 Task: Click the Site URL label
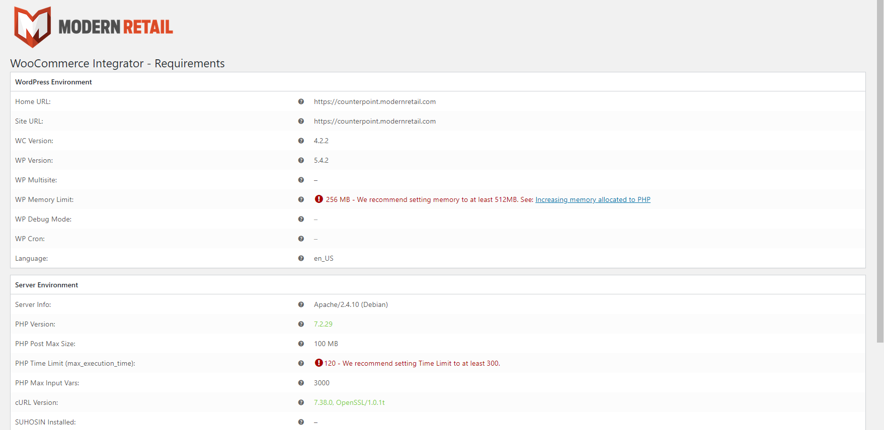tap(29, 121)
